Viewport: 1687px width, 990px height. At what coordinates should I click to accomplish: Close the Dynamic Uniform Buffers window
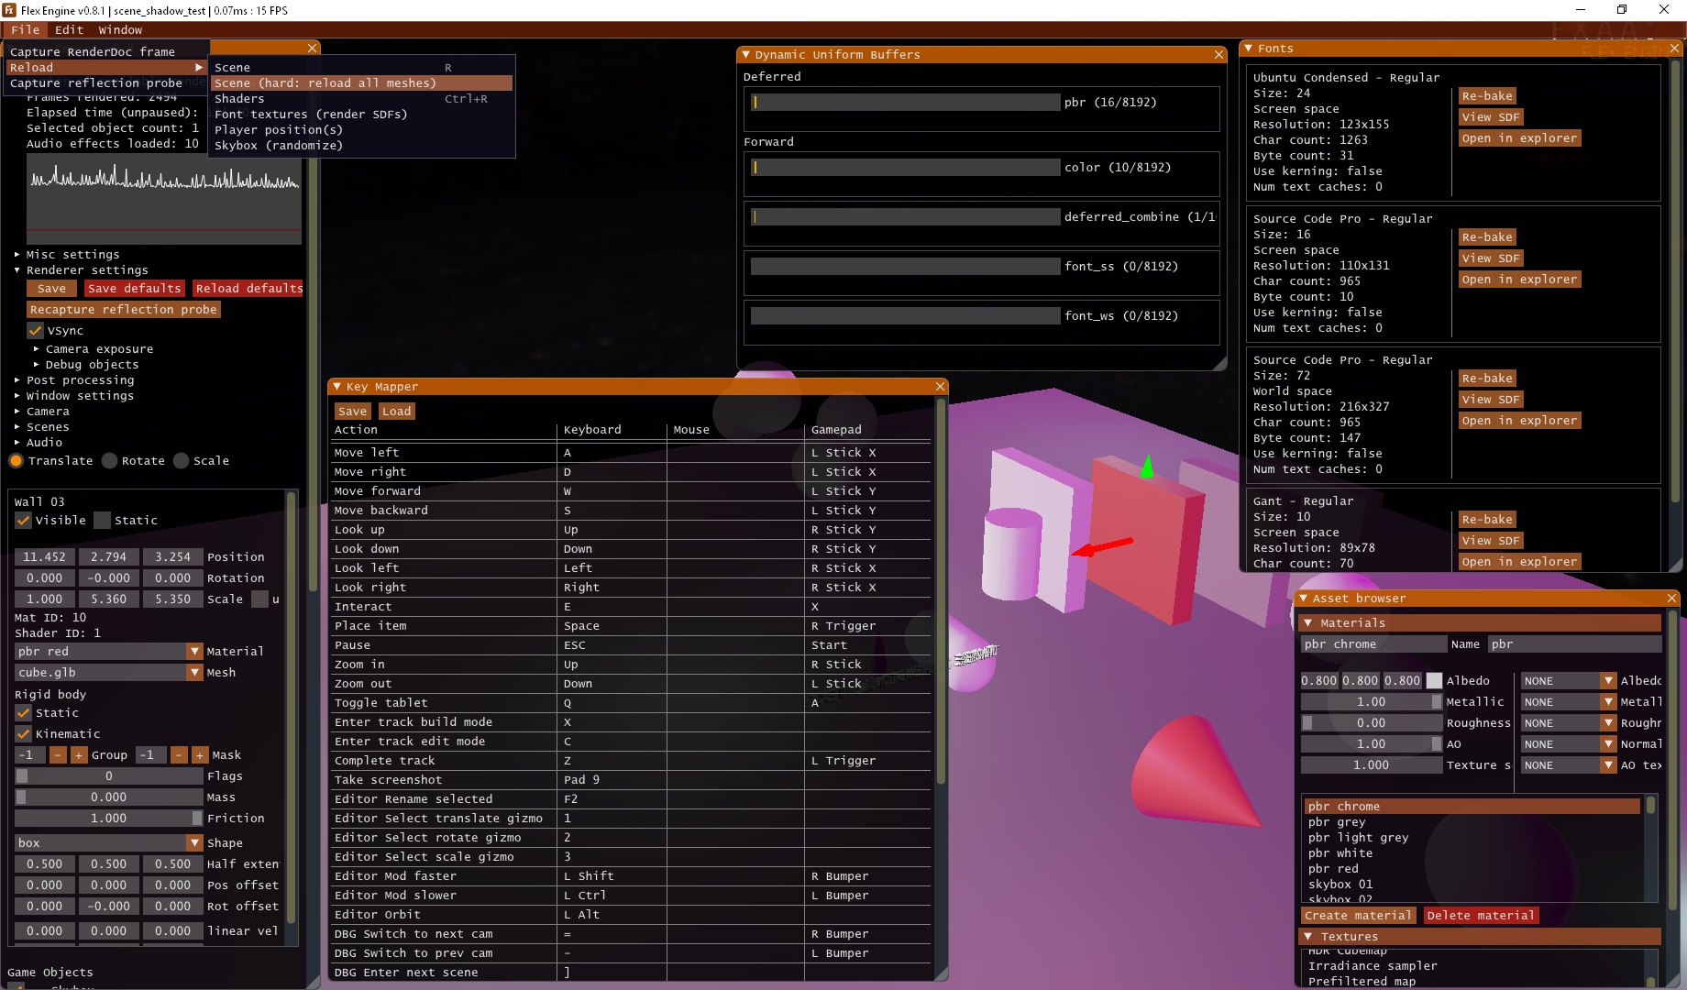tap(1218, 55)
